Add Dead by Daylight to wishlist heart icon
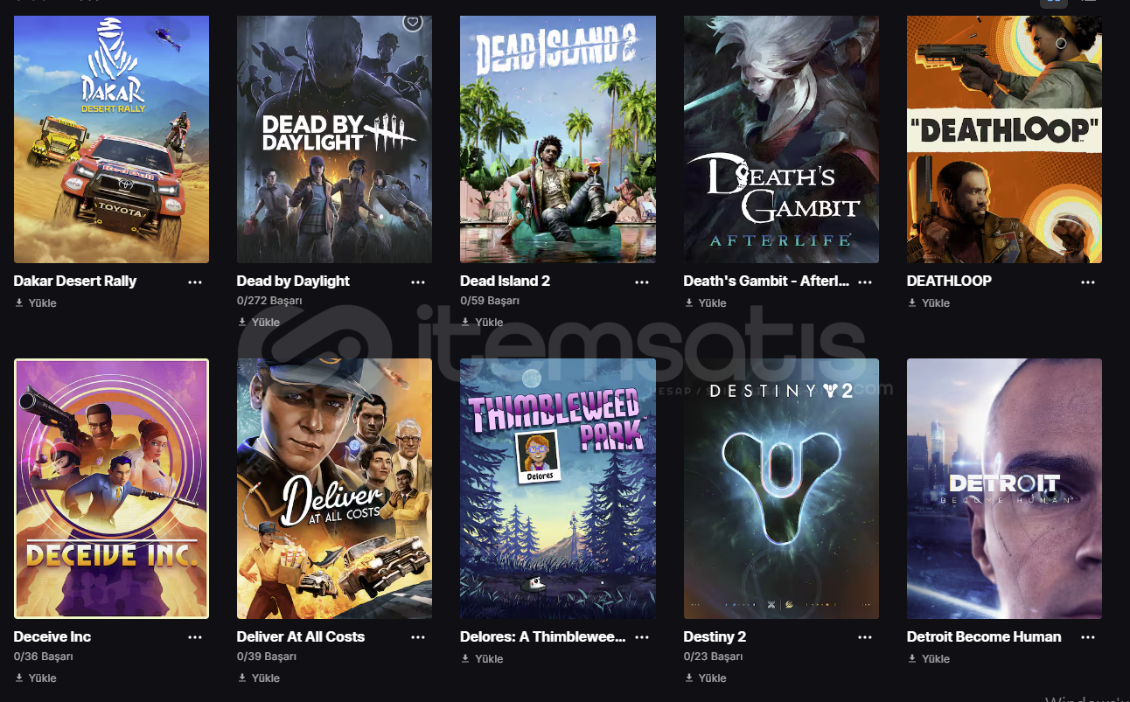Viewport: 1130px width, 702px height. coord(413,23)
